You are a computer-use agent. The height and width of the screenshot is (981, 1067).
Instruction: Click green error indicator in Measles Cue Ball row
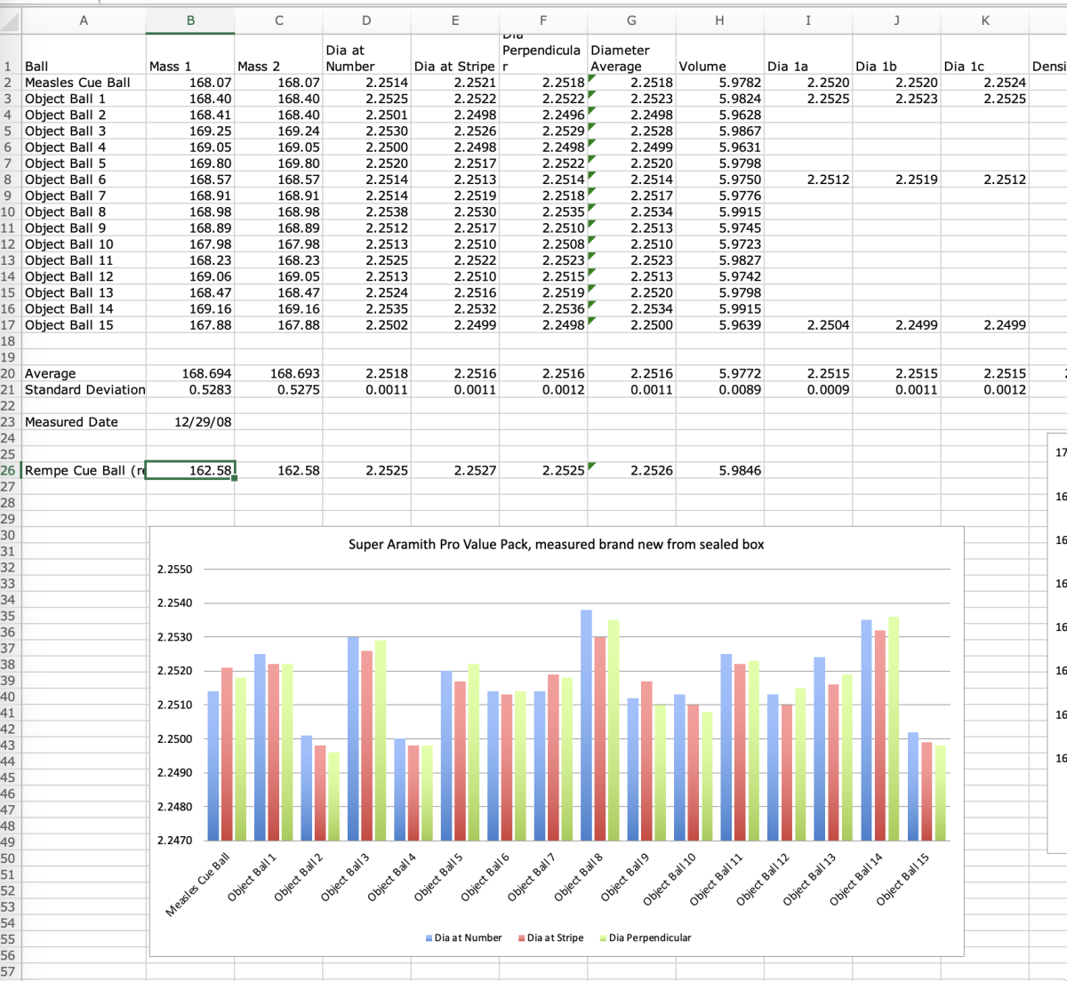(x=591, y=78)
